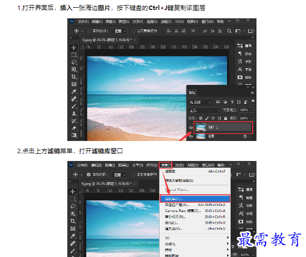Open blend mode dropdown in Layers panel
This screenshot has width=306, height=257.
pos(204,110)
